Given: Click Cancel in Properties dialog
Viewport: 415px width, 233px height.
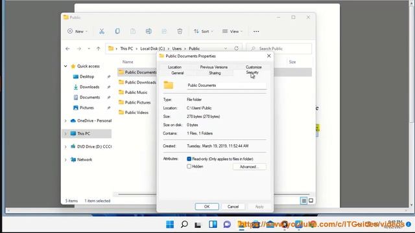Looking at the screenshot, I should pos(233,206).
